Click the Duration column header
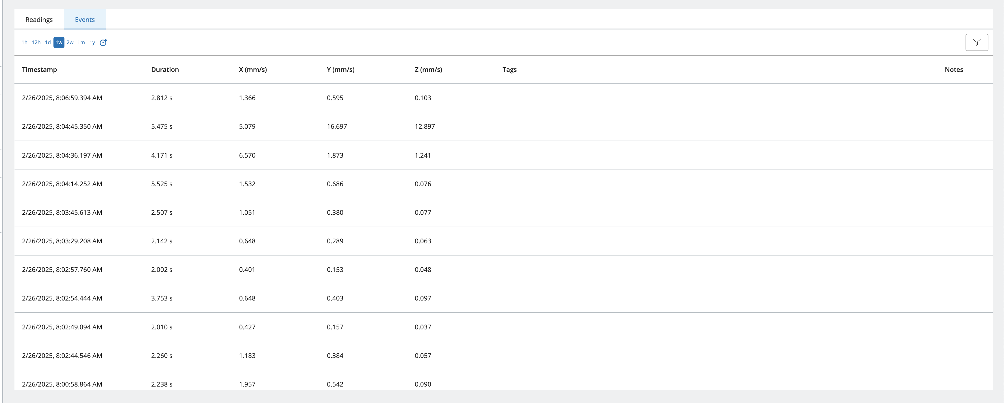1004x403 pixels. tap(165, 70)
